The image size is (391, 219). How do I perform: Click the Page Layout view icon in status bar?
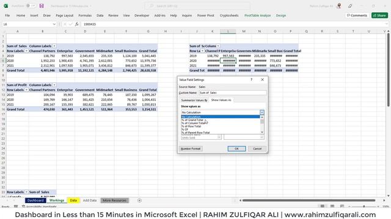tap(332, 206)
